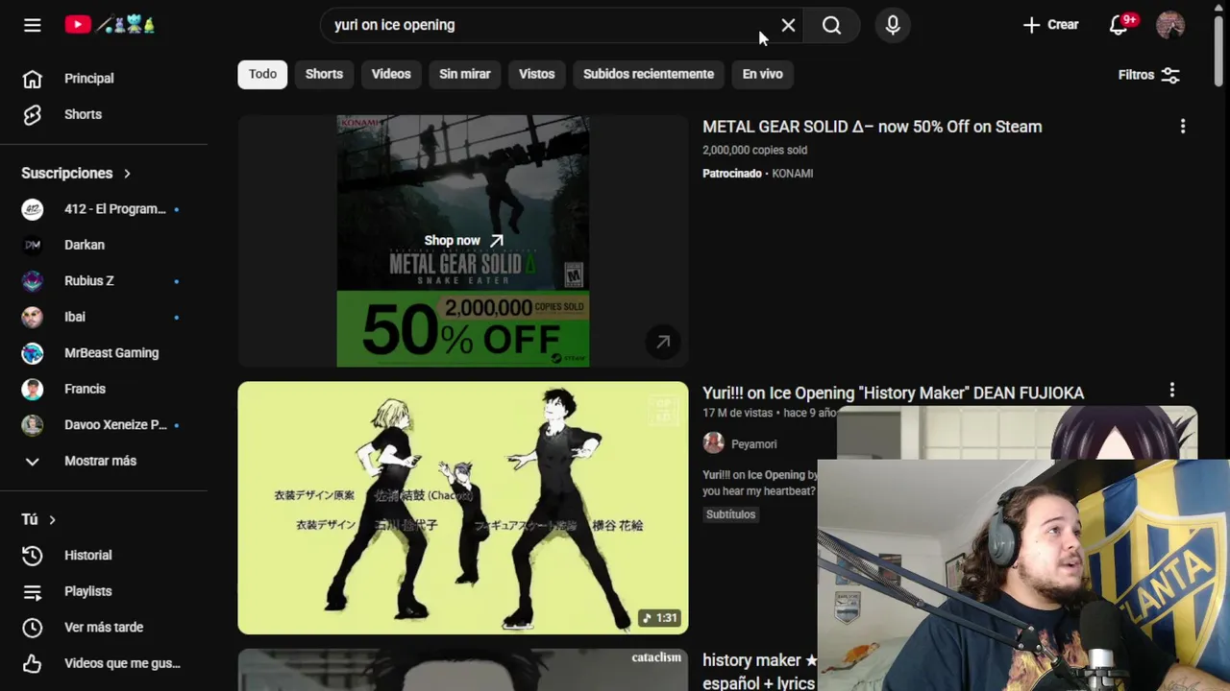Viewport: 1230px width, 691px height.
Task: Open Ibai subscription channel
Action: point(104,317)
